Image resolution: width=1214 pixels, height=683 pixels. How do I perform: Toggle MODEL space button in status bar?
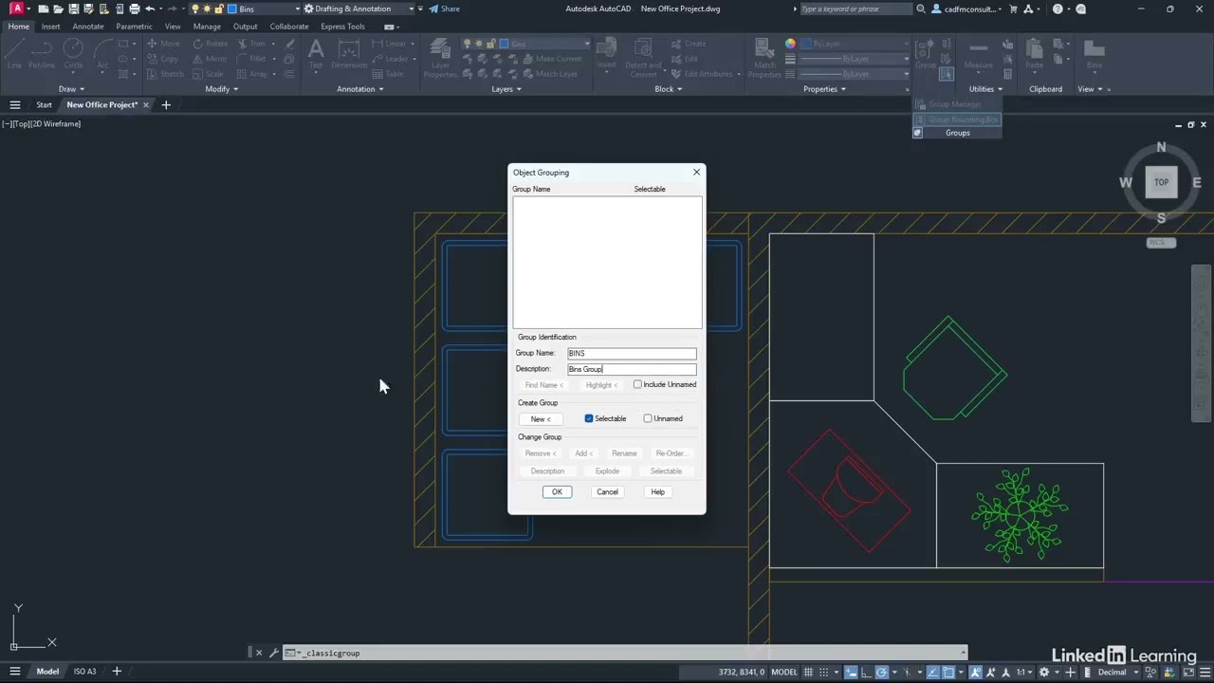784,672
